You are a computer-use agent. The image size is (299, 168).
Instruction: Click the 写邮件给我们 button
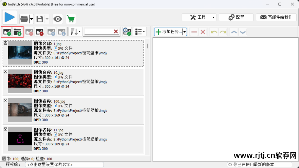point(276,17)
